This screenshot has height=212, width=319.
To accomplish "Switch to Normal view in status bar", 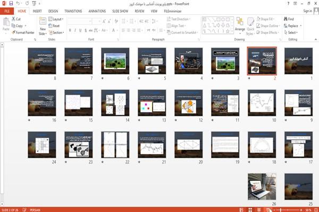I will (241, 210).
